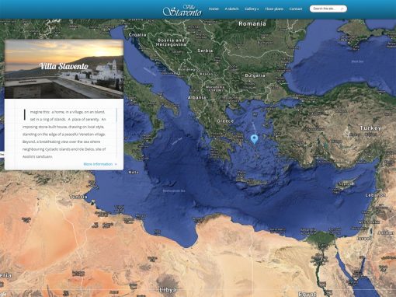Go to the A sketch page
Image resolution: width=396 pixels, height=297 pixels.
coord(231,9)
